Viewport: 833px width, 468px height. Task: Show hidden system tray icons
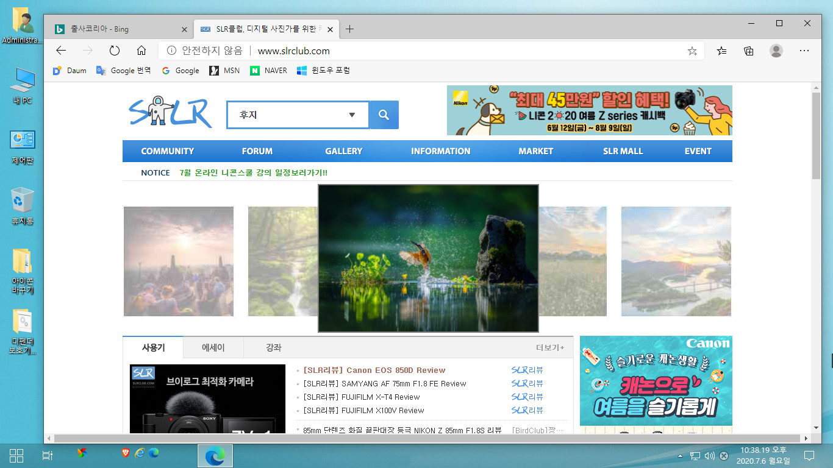[680, 455]
